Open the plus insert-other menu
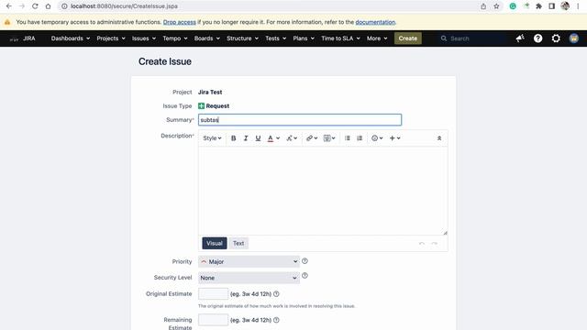This screenshot has width=587, height=330. pos(394,138)
